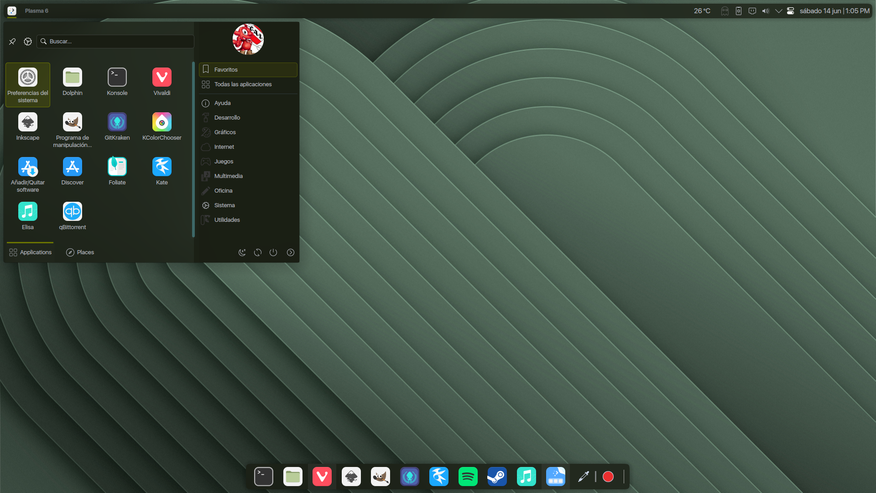Viewport: 876px width, 493px height.
Task: Open the ghost tray icon
Action: 725,11
